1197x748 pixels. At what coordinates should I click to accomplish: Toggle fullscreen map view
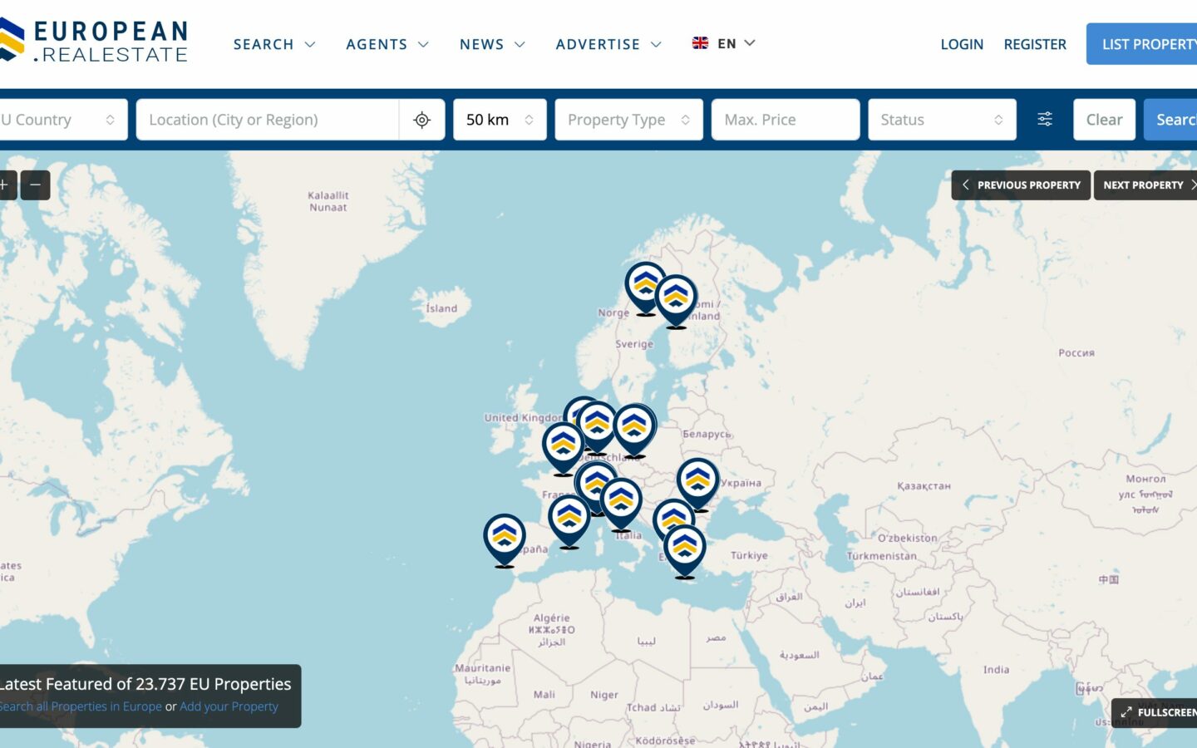[1156, 712]
